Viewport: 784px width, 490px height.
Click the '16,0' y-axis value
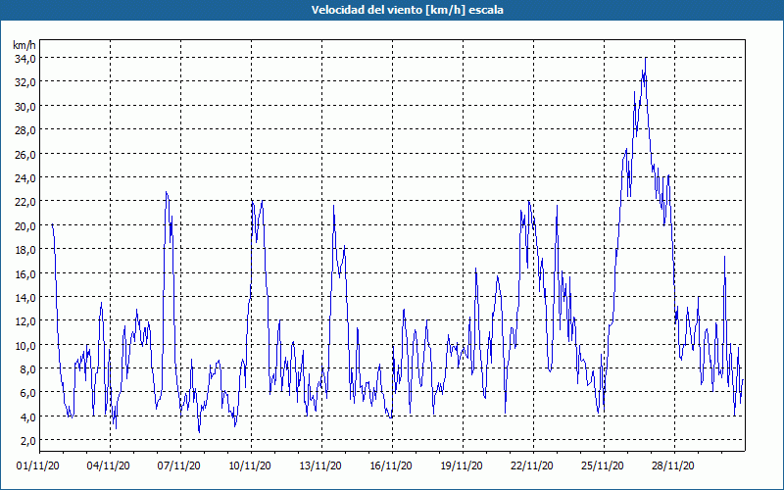click(25, 274)
